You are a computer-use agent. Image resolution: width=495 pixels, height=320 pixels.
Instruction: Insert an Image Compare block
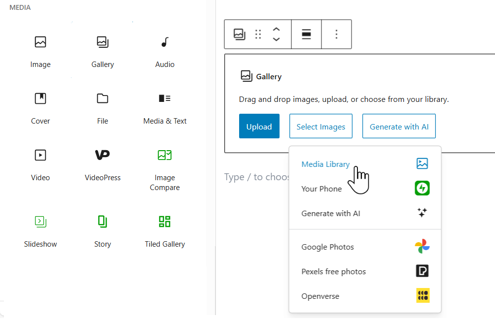[x=165, y=167]
